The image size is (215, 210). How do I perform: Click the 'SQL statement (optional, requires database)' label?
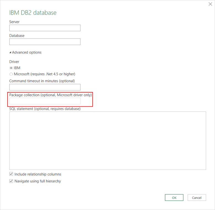pos(45,109)
